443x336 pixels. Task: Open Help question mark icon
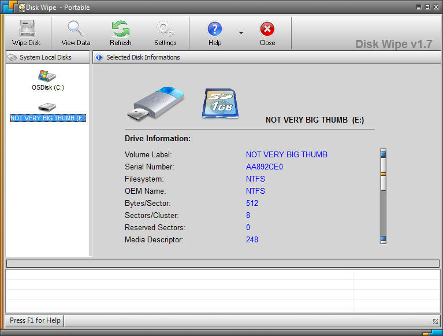tap(215, 29)
